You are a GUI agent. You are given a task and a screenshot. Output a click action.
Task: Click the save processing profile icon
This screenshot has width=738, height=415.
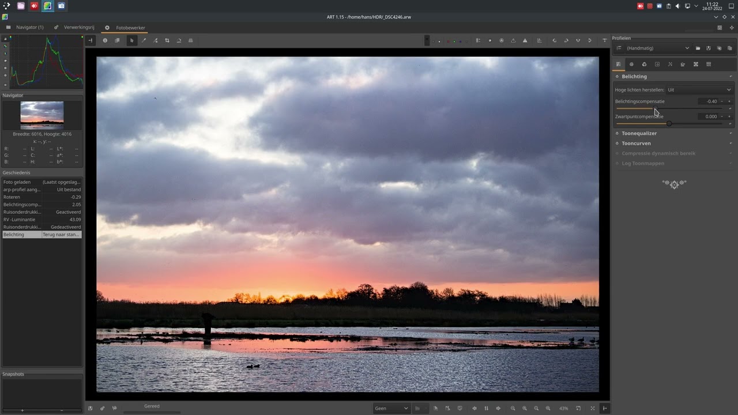click(709, 48)
